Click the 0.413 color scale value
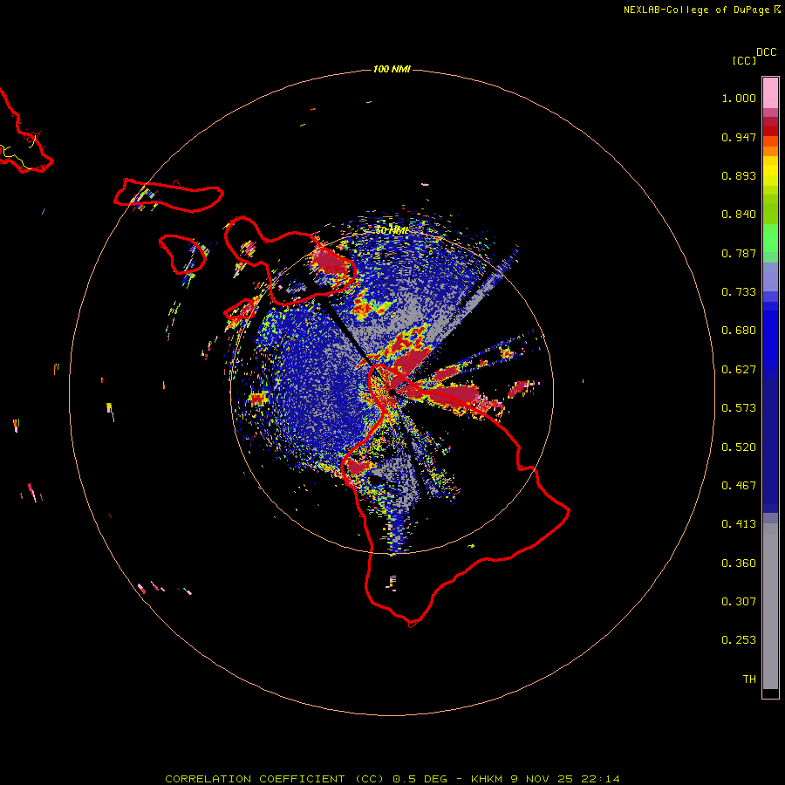The height and width of the screenshot is (785, 785). point(739,524)
